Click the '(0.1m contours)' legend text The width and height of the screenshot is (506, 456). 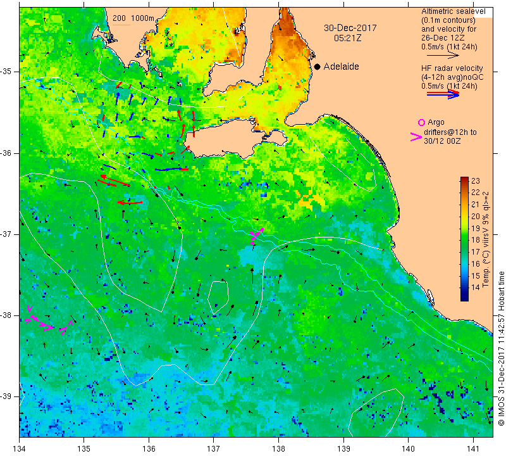tap(448, 20)
